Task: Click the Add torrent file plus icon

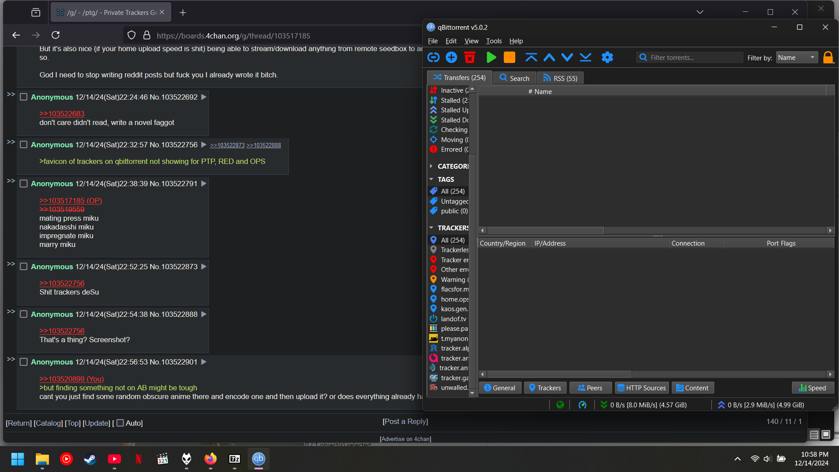Action: point(451,57)
